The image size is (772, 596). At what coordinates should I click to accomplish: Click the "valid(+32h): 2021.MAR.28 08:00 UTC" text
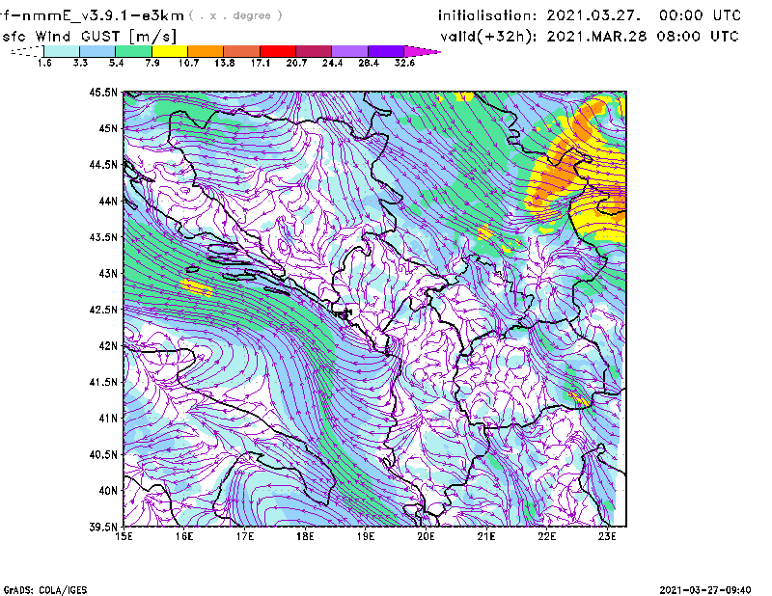[590, 37]
